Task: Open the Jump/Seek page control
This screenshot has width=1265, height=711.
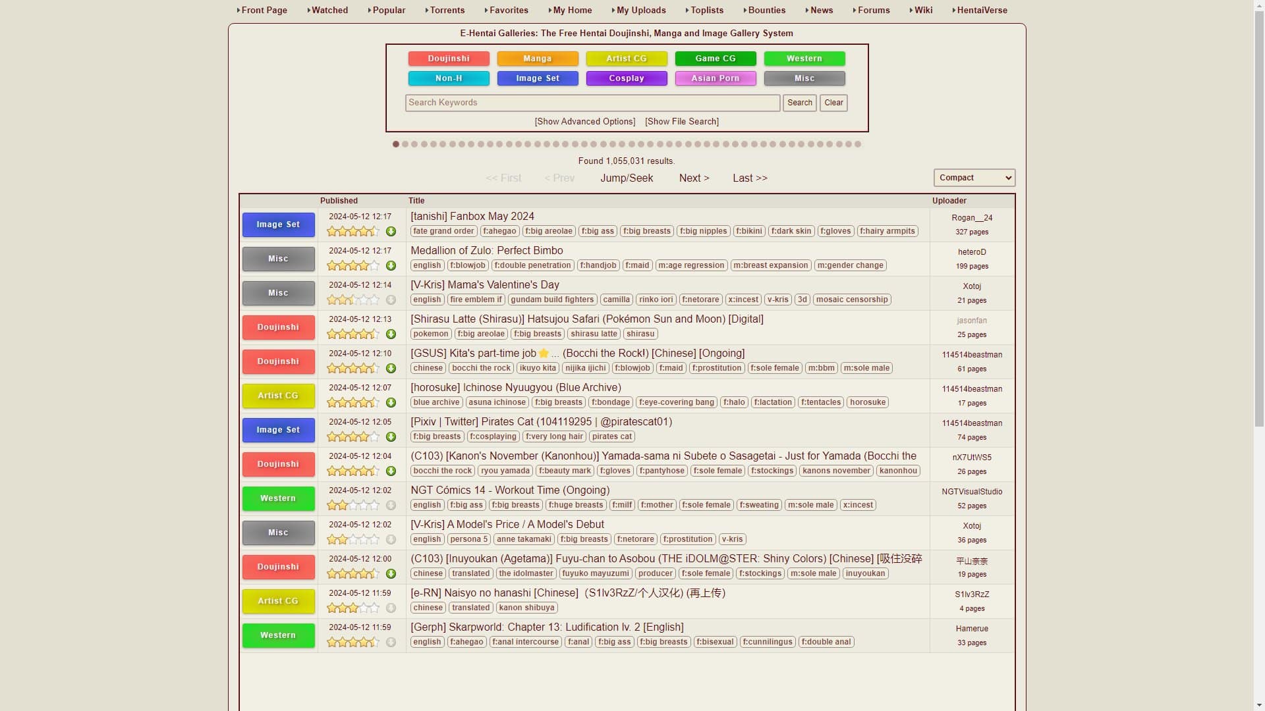Action: [627, 178]
